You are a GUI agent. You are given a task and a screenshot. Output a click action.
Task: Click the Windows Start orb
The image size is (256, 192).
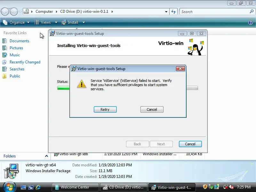(x=9, y=187)
